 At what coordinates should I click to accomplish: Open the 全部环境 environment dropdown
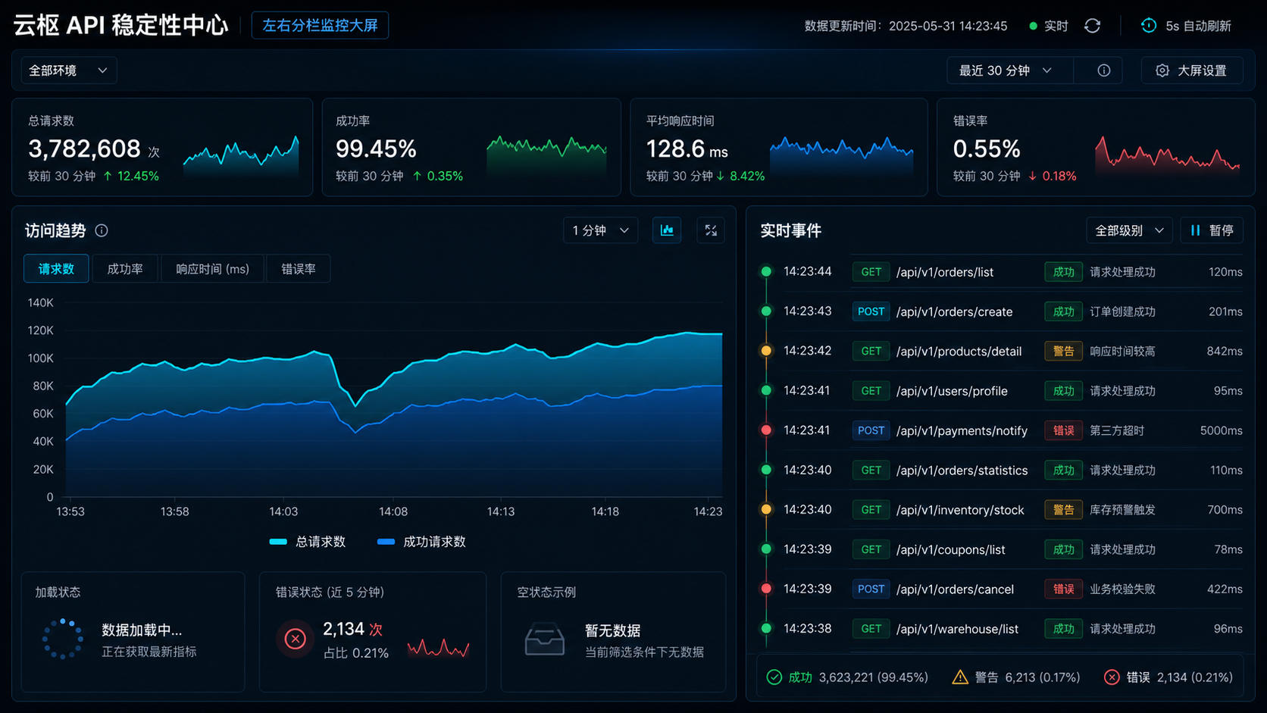[x=68, y=70]
